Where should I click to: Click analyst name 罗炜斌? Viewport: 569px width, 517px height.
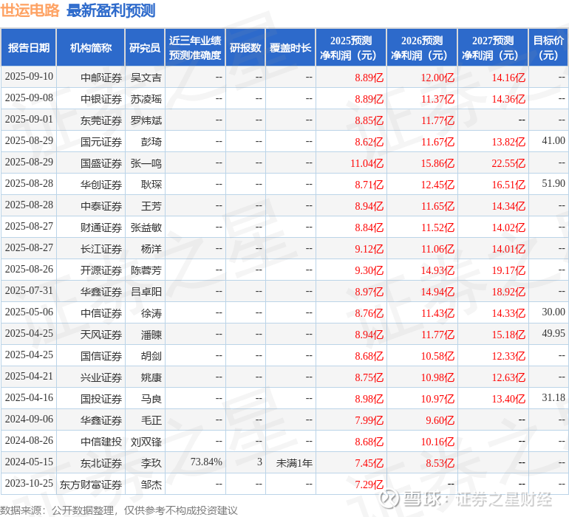pos(146,120)
